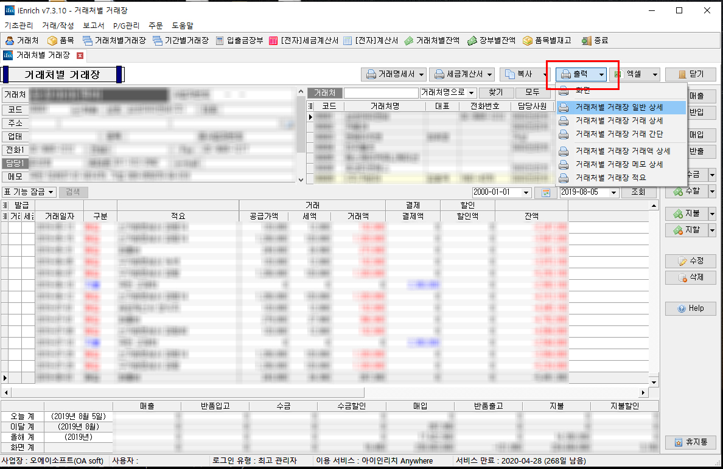This screenshot has width=723, height=469.
Task: Click the 거래처 search input field
Action: 381,93
